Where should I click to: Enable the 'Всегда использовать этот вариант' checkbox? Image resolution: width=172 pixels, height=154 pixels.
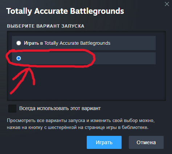12,109
